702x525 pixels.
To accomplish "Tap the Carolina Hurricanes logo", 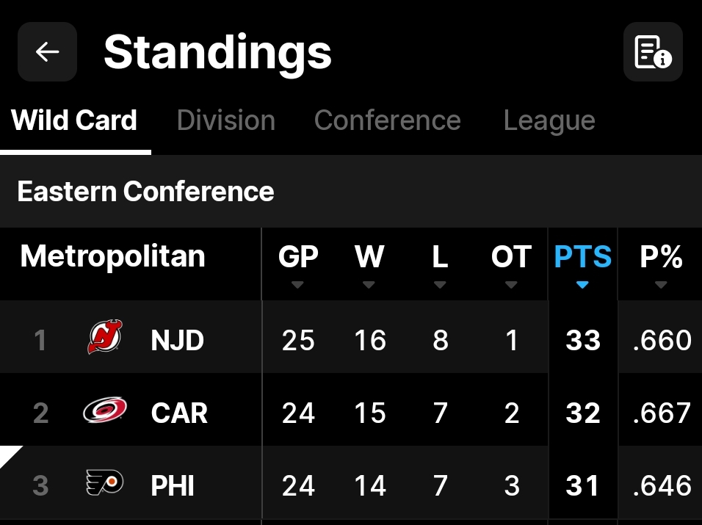I will pyautogui.click(x=105, y=411).
